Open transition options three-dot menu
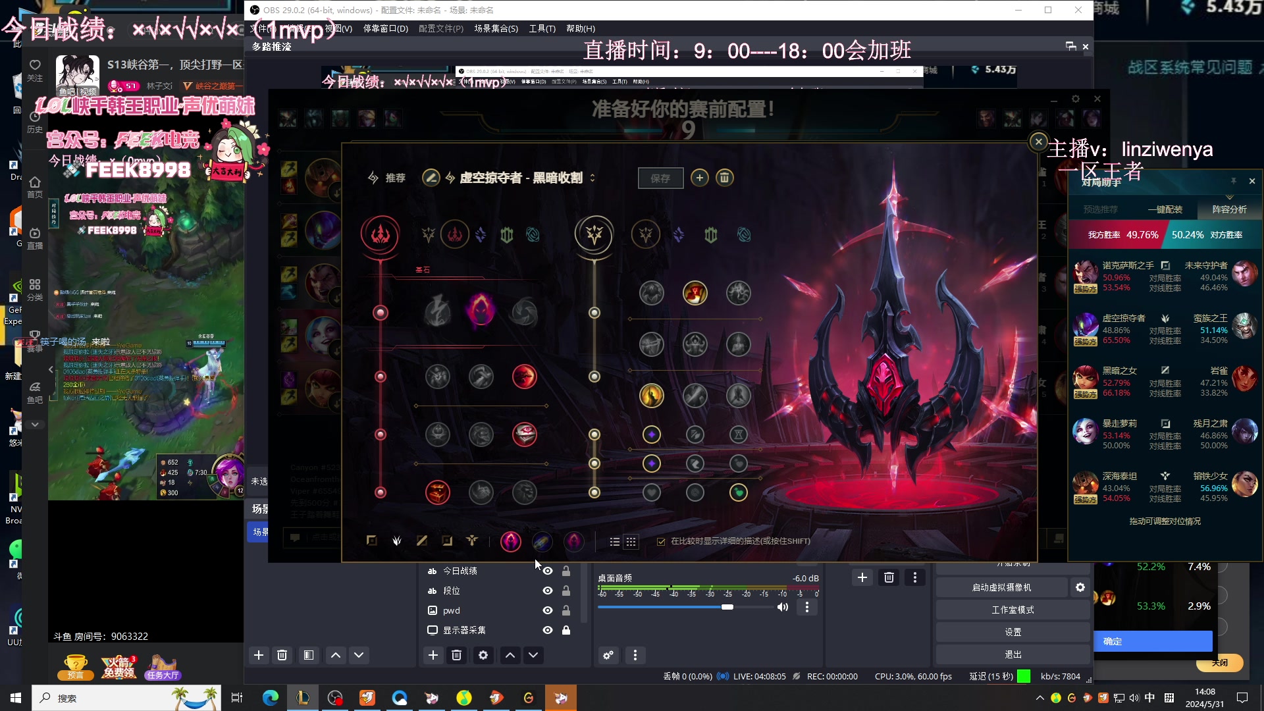 click(915, 577)
